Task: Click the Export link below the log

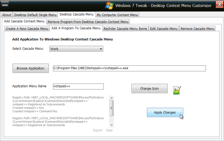Action: [x=98, y=130]
